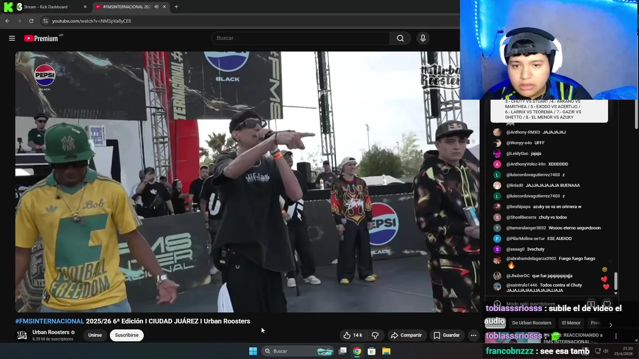Click the video player to pause
Screen dimensions: 639x359
tap(247, 181)
